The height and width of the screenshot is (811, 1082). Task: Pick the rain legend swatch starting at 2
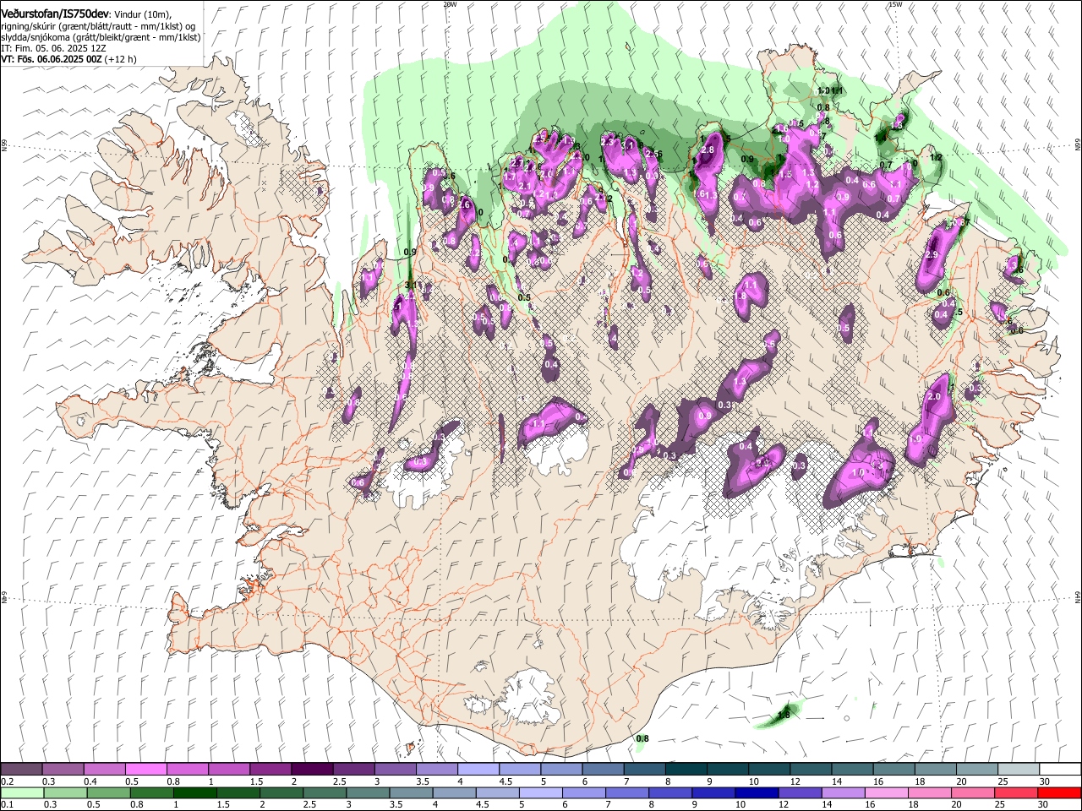pyautogui.click(x=281, y=792)
